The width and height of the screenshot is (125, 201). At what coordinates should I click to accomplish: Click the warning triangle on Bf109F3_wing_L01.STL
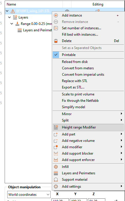click(x=13, y=11)
